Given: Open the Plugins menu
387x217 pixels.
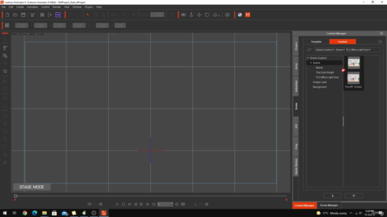Looking at the screenshot, I should tap(89, 7).
